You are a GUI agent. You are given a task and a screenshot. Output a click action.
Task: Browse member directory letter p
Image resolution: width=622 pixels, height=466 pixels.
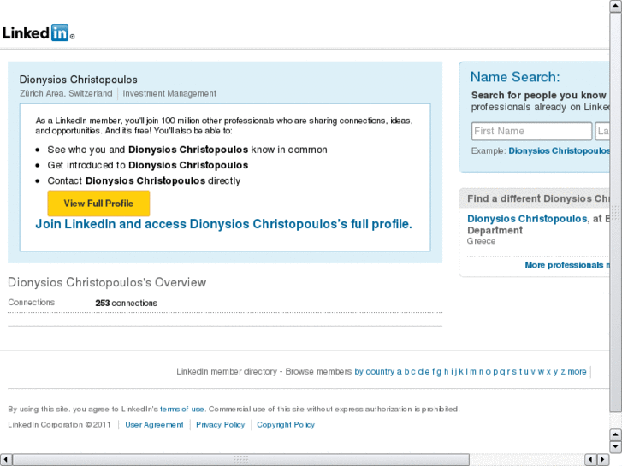[x=495, y=372]
